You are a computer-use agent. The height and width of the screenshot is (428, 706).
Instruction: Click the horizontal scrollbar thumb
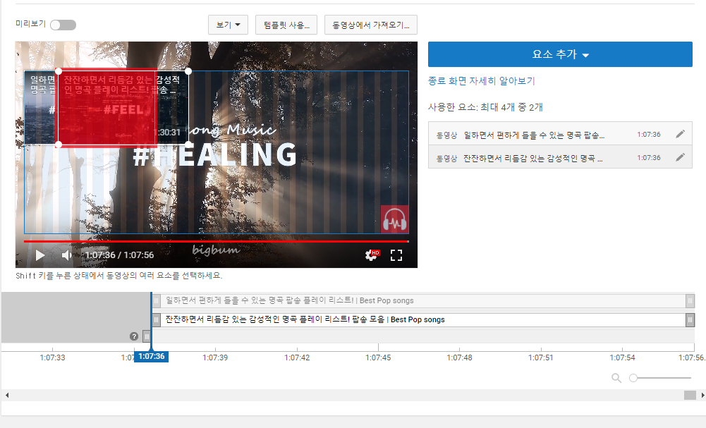(690, 395)
